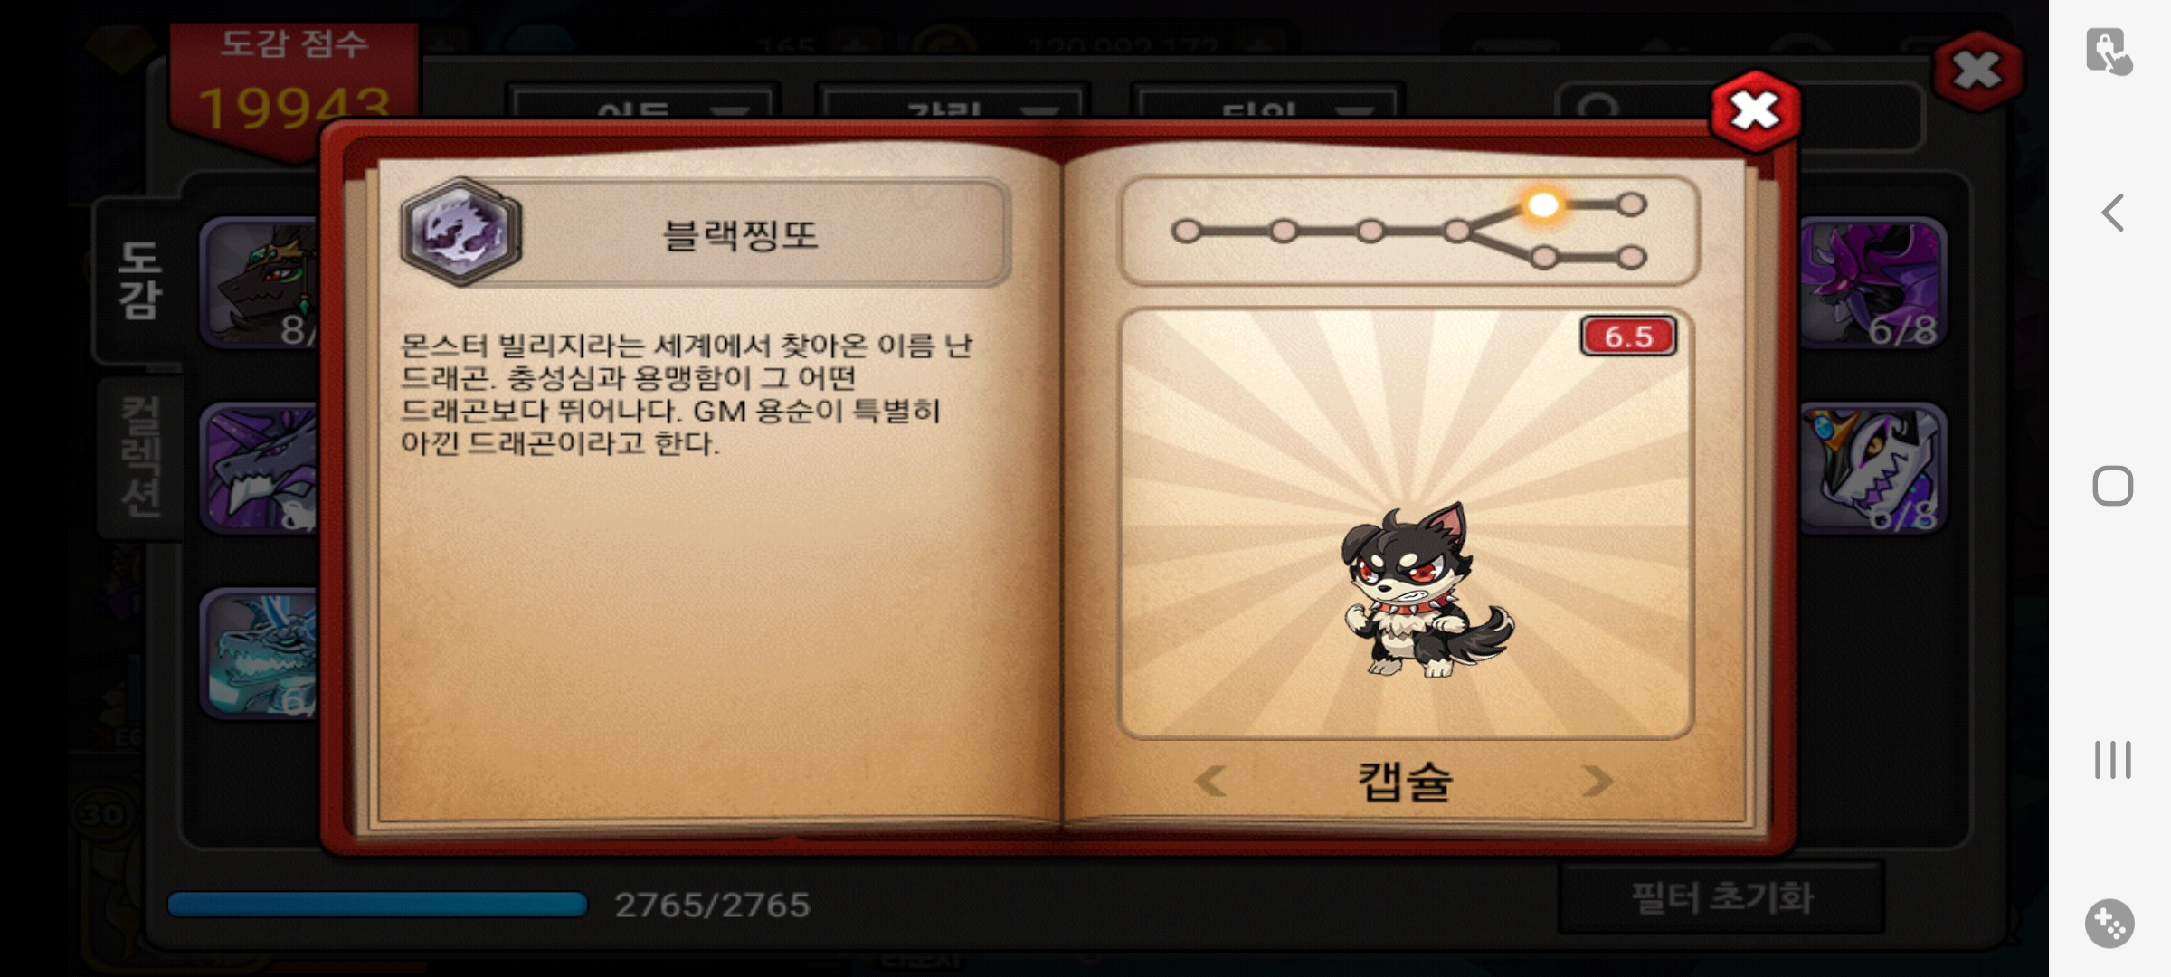Open the 컬렉션 side tab
The image size is (2171, 977).
(141, 457)
